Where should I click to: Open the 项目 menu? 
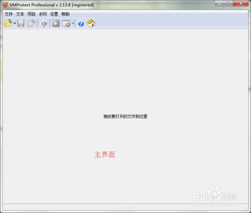pos(32,14)
